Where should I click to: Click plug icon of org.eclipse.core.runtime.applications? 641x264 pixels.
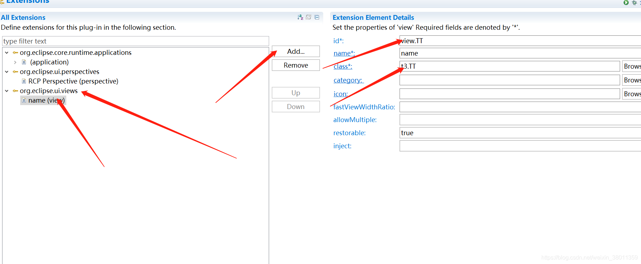tap(15, 53)
